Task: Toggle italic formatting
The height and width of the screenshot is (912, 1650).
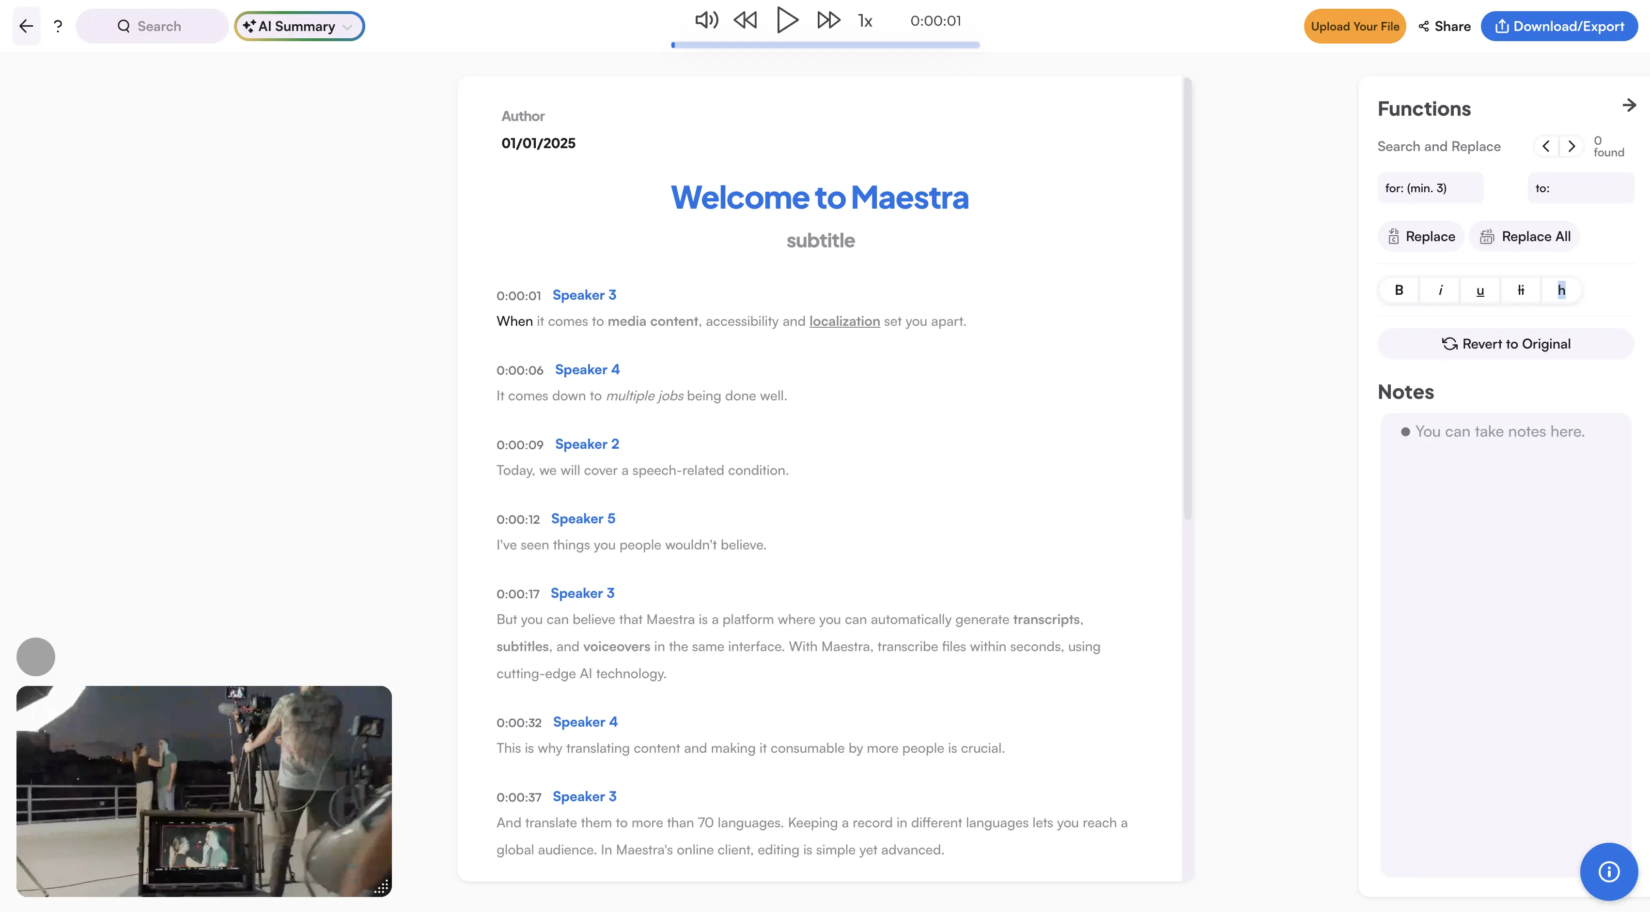Action: click(x=1440, y=290)
